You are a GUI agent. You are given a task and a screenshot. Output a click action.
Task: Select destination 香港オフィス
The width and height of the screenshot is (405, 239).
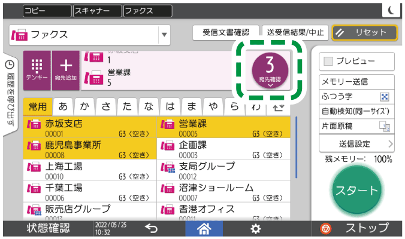click(223, 212)
